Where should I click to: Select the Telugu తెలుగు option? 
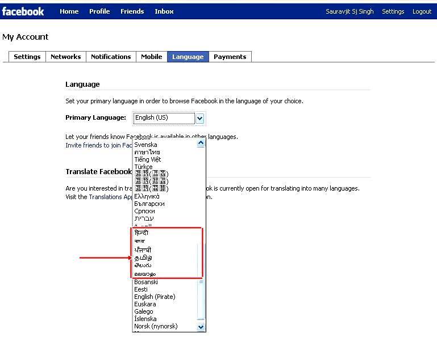pyautogui.click(x=143, y=265)
